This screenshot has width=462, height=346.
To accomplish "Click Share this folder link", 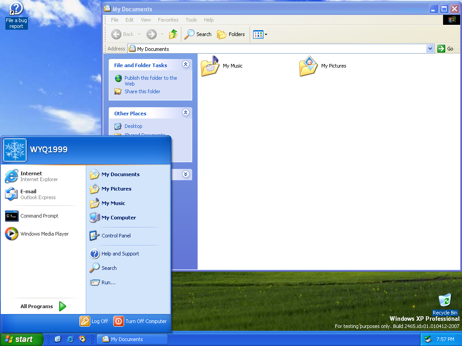I will pos(142,91).
